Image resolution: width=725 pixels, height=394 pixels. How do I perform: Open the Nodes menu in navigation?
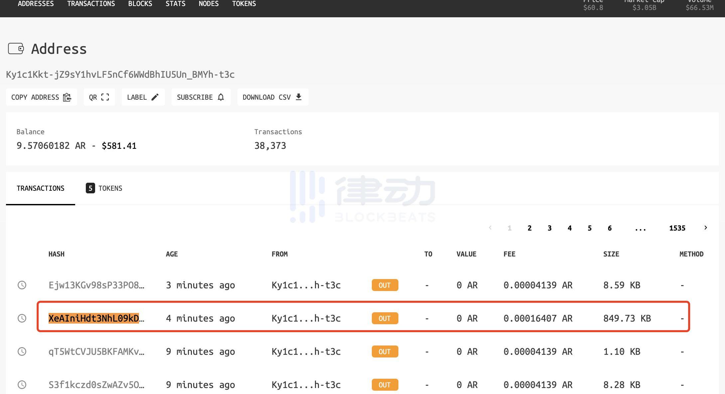209,4
